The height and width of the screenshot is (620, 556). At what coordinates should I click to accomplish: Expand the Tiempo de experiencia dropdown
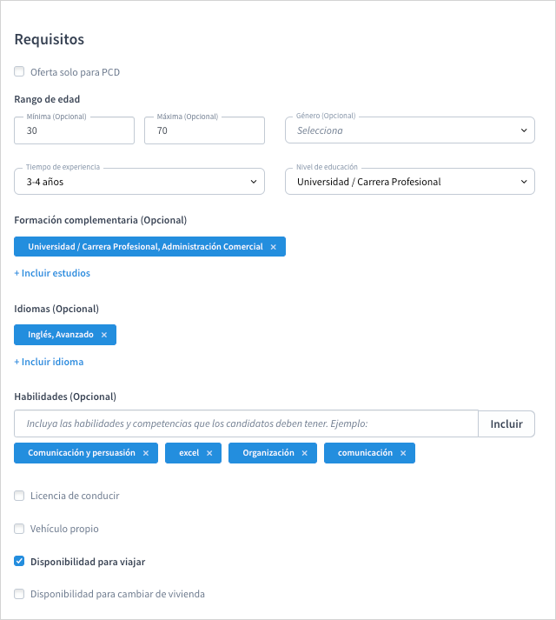tap(139, 182)
